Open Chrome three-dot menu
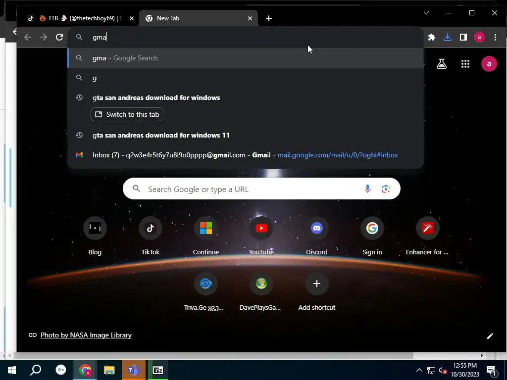 pyautogui.click(x=495, y=37)
